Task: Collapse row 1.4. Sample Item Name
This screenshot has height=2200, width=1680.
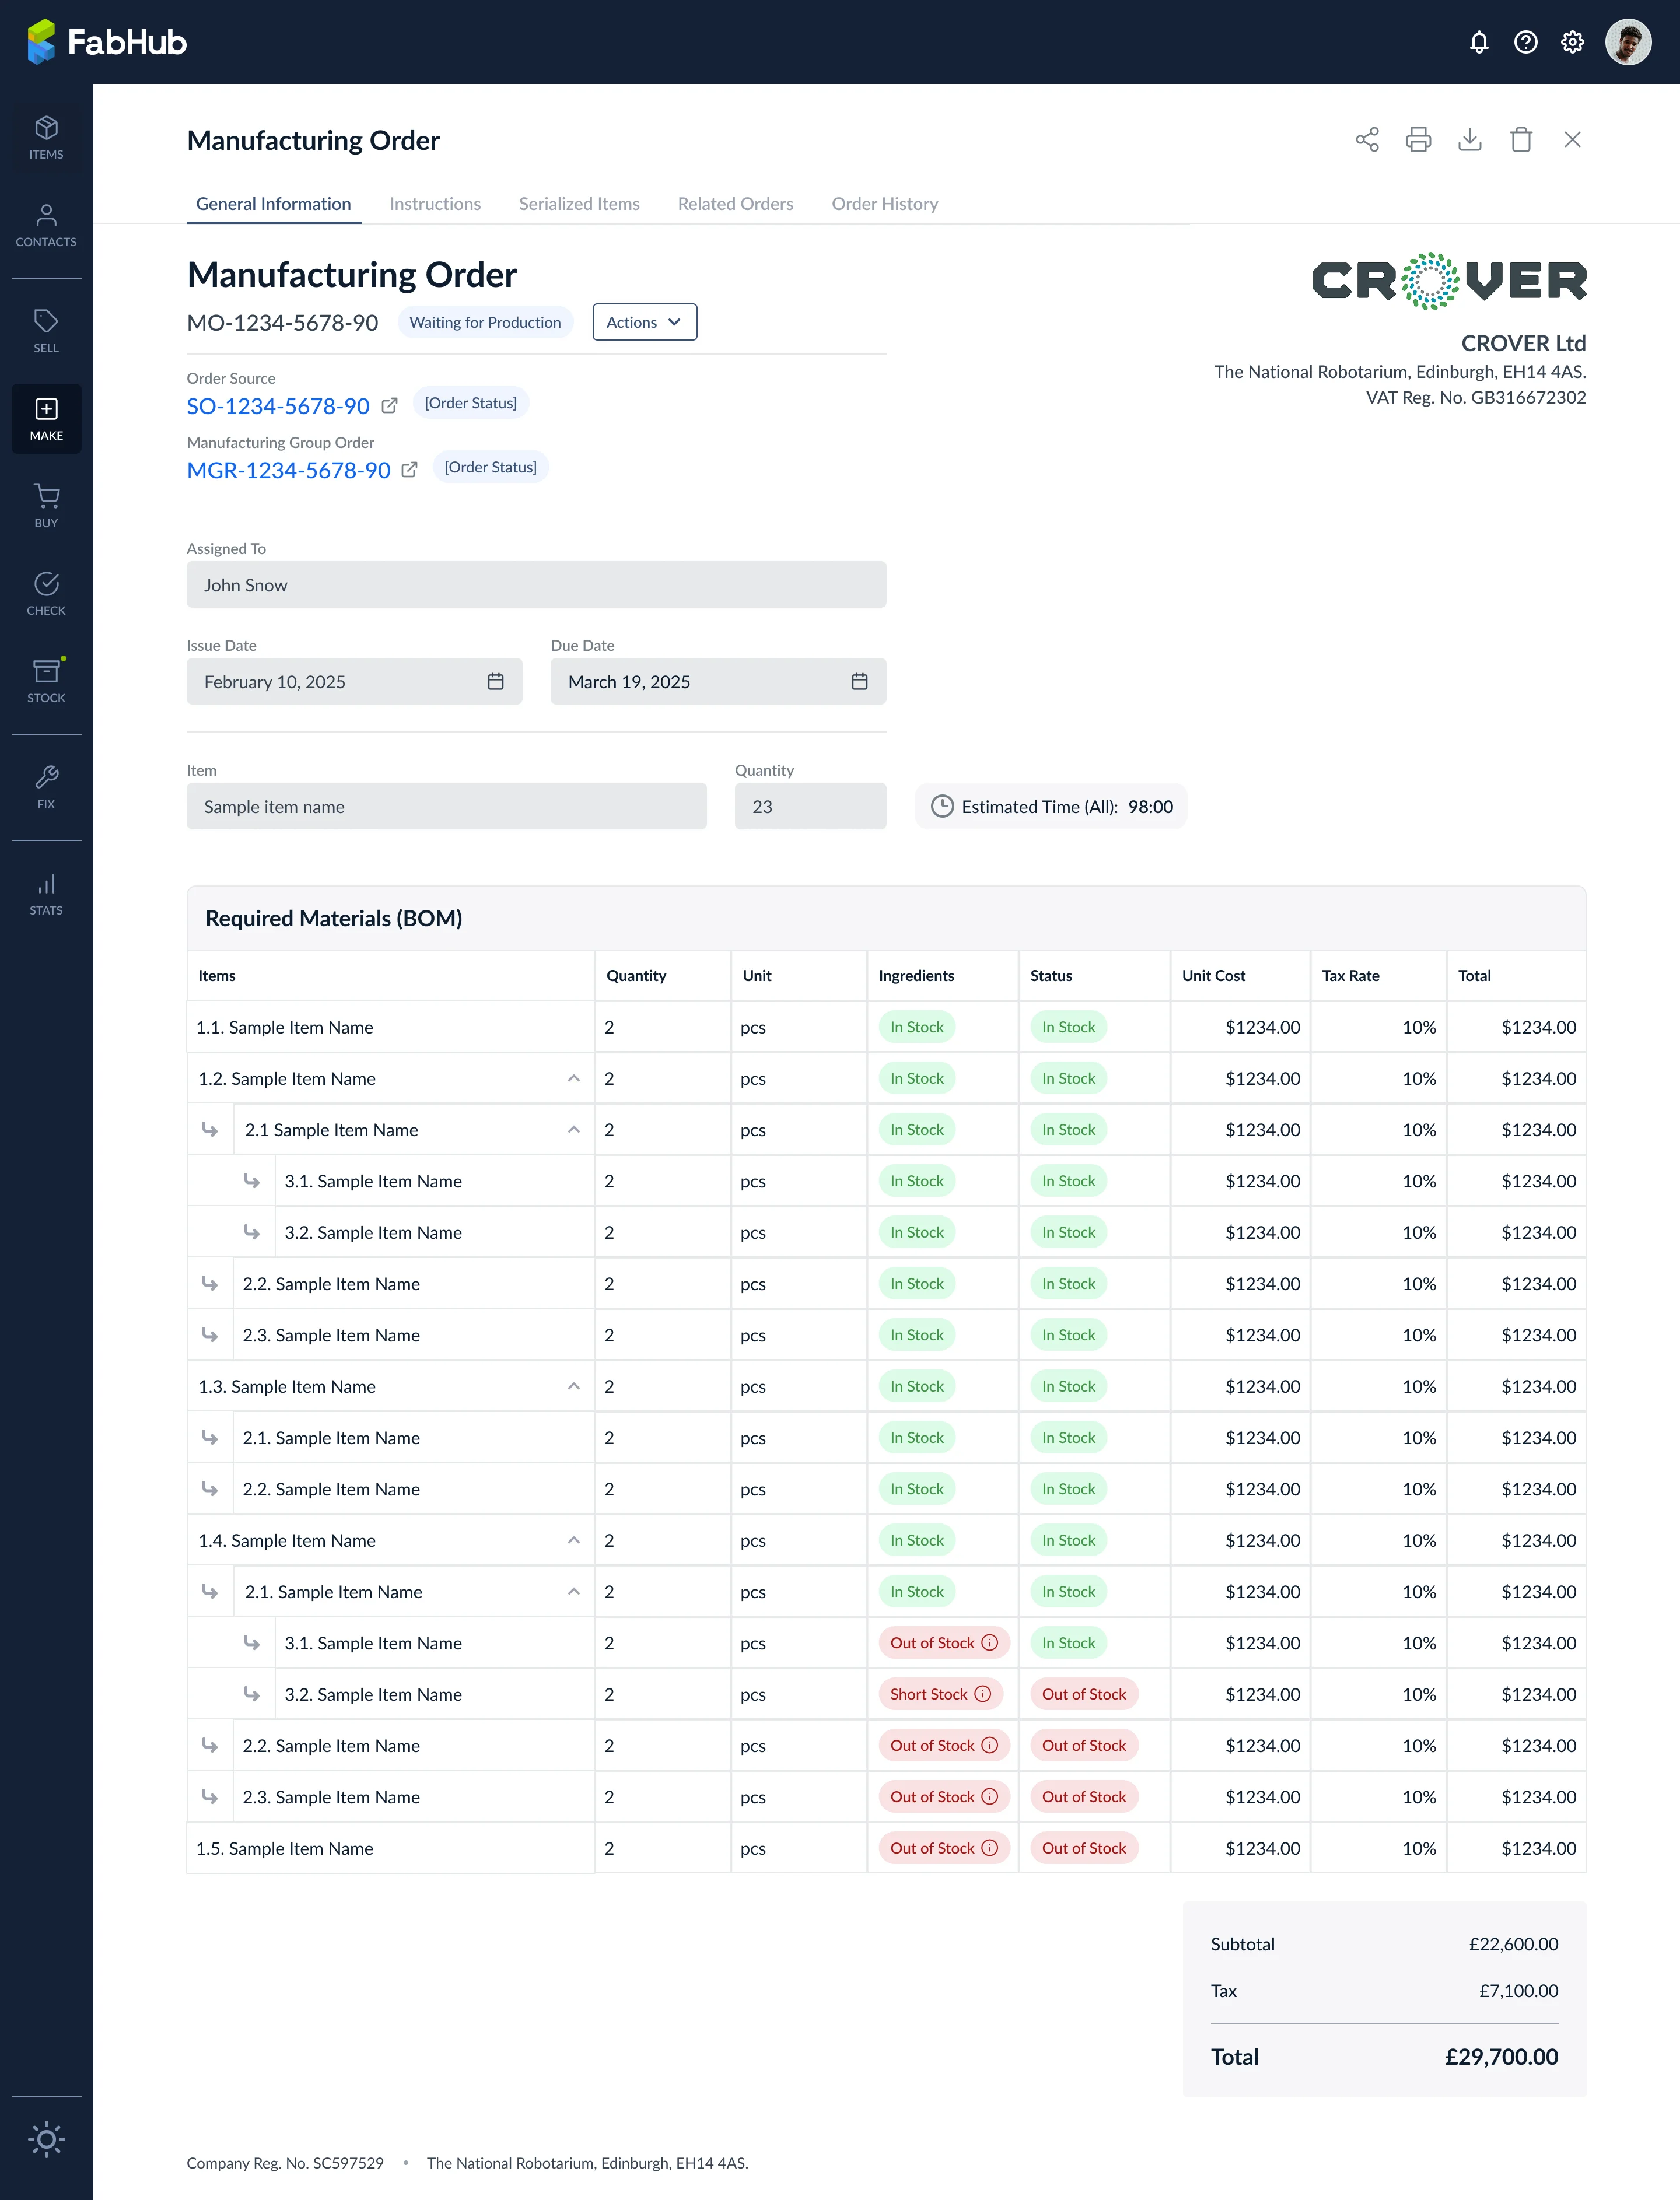Action: click(574, 1540)
